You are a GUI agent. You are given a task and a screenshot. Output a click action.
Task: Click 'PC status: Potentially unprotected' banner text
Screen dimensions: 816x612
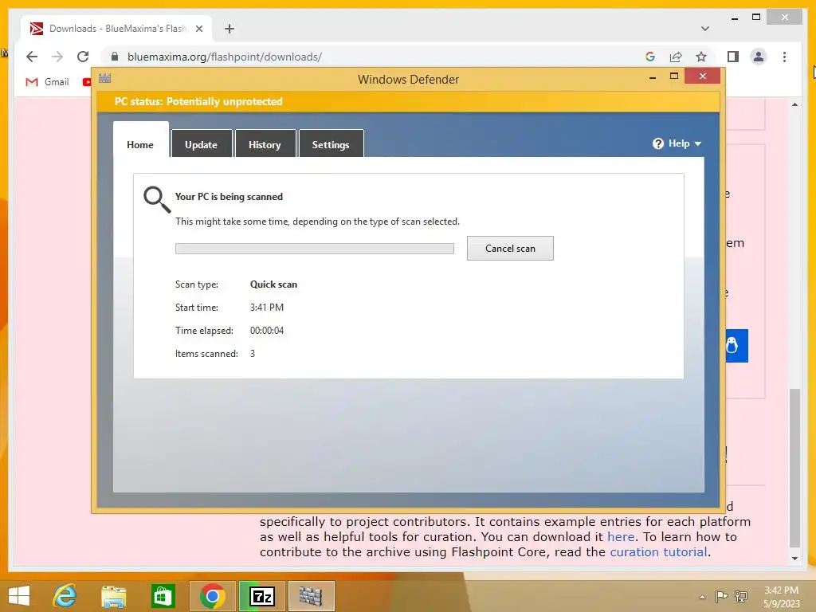tap(198, 101)
